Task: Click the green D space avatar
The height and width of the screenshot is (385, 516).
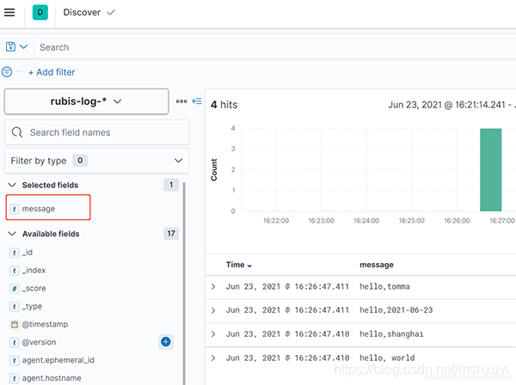Action: [40, 13]
